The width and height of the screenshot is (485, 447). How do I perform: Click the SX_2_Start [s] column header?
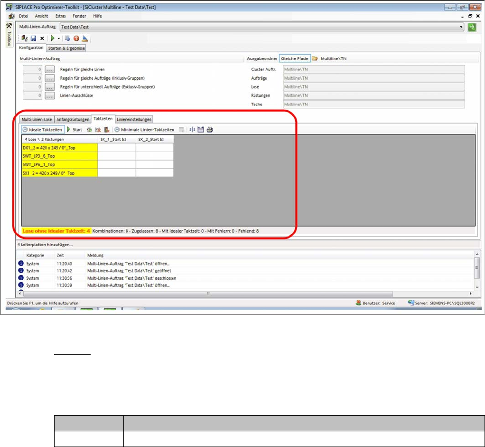tap(155, 139)
